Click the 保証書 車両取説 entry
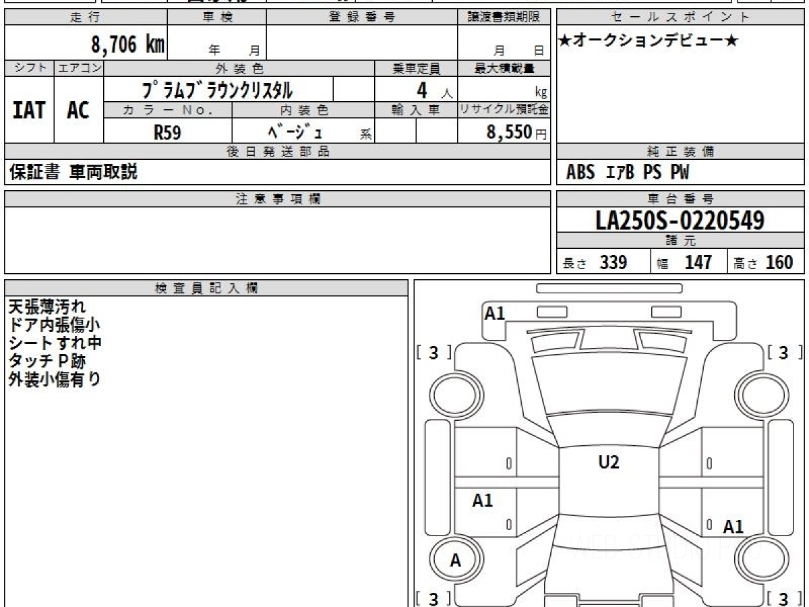809x607 pixels. pos(73,172)
